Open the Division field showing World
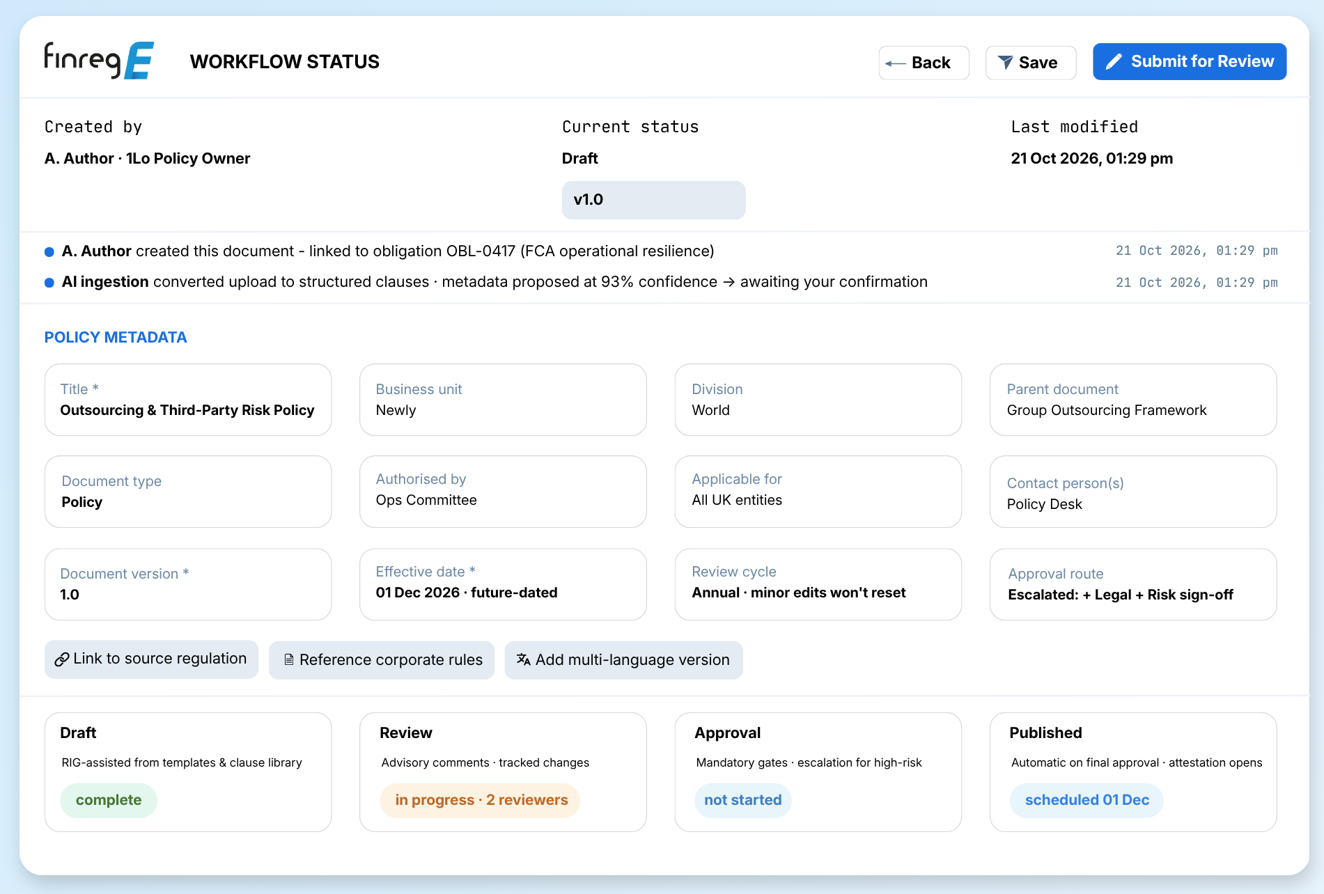 (818, 400)
